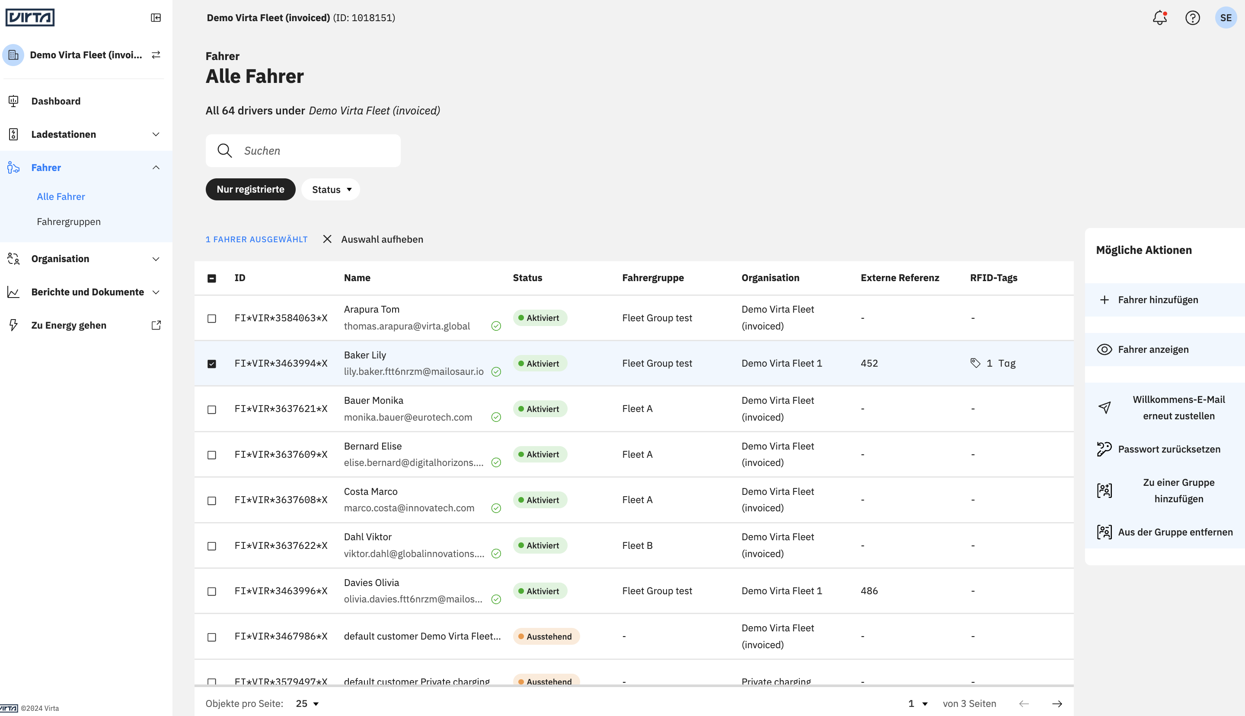Click into the Suchen search field

click(x=303, y=150)
